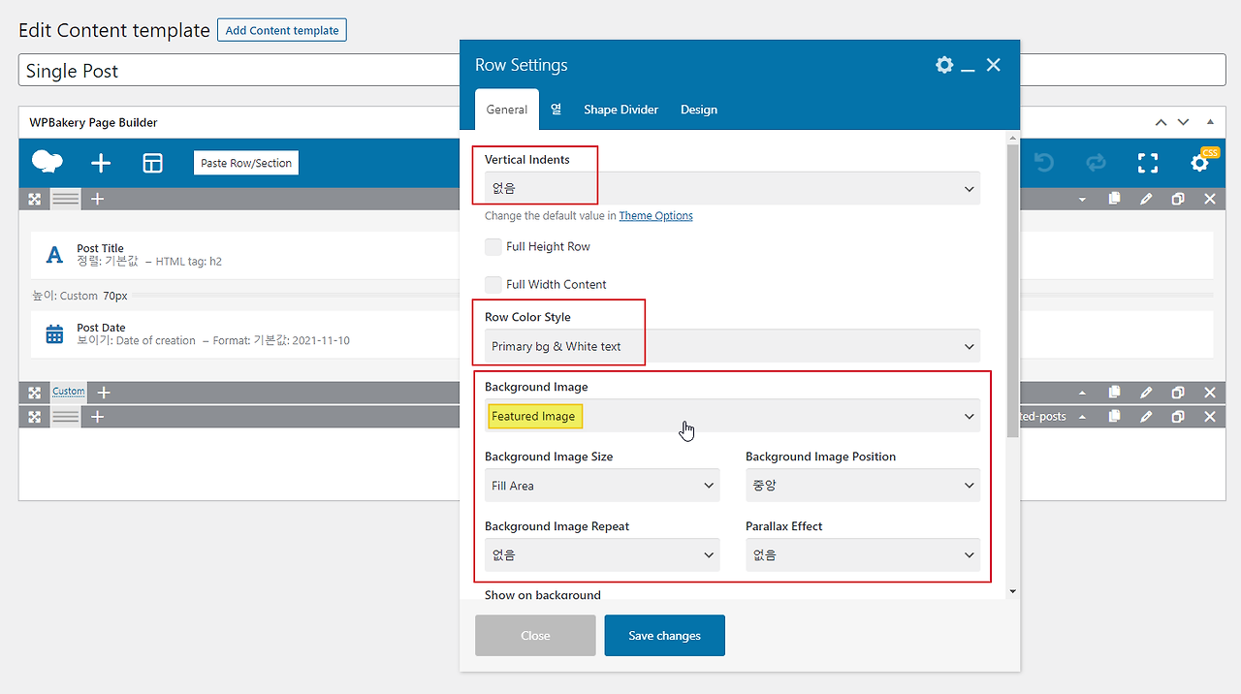Move WPBakery metabox up with chevron

pos(1161,122)
